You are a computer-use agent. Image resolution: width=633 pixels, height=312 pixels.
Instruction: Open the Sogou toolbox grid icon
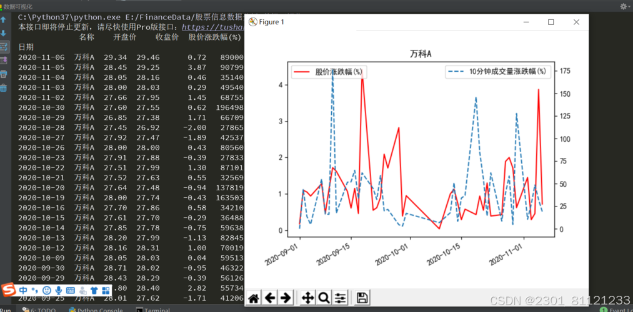(106, 290)
